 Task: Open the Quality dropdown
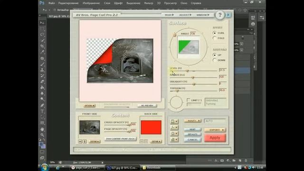pyautogui.click(x=192, y=121)
